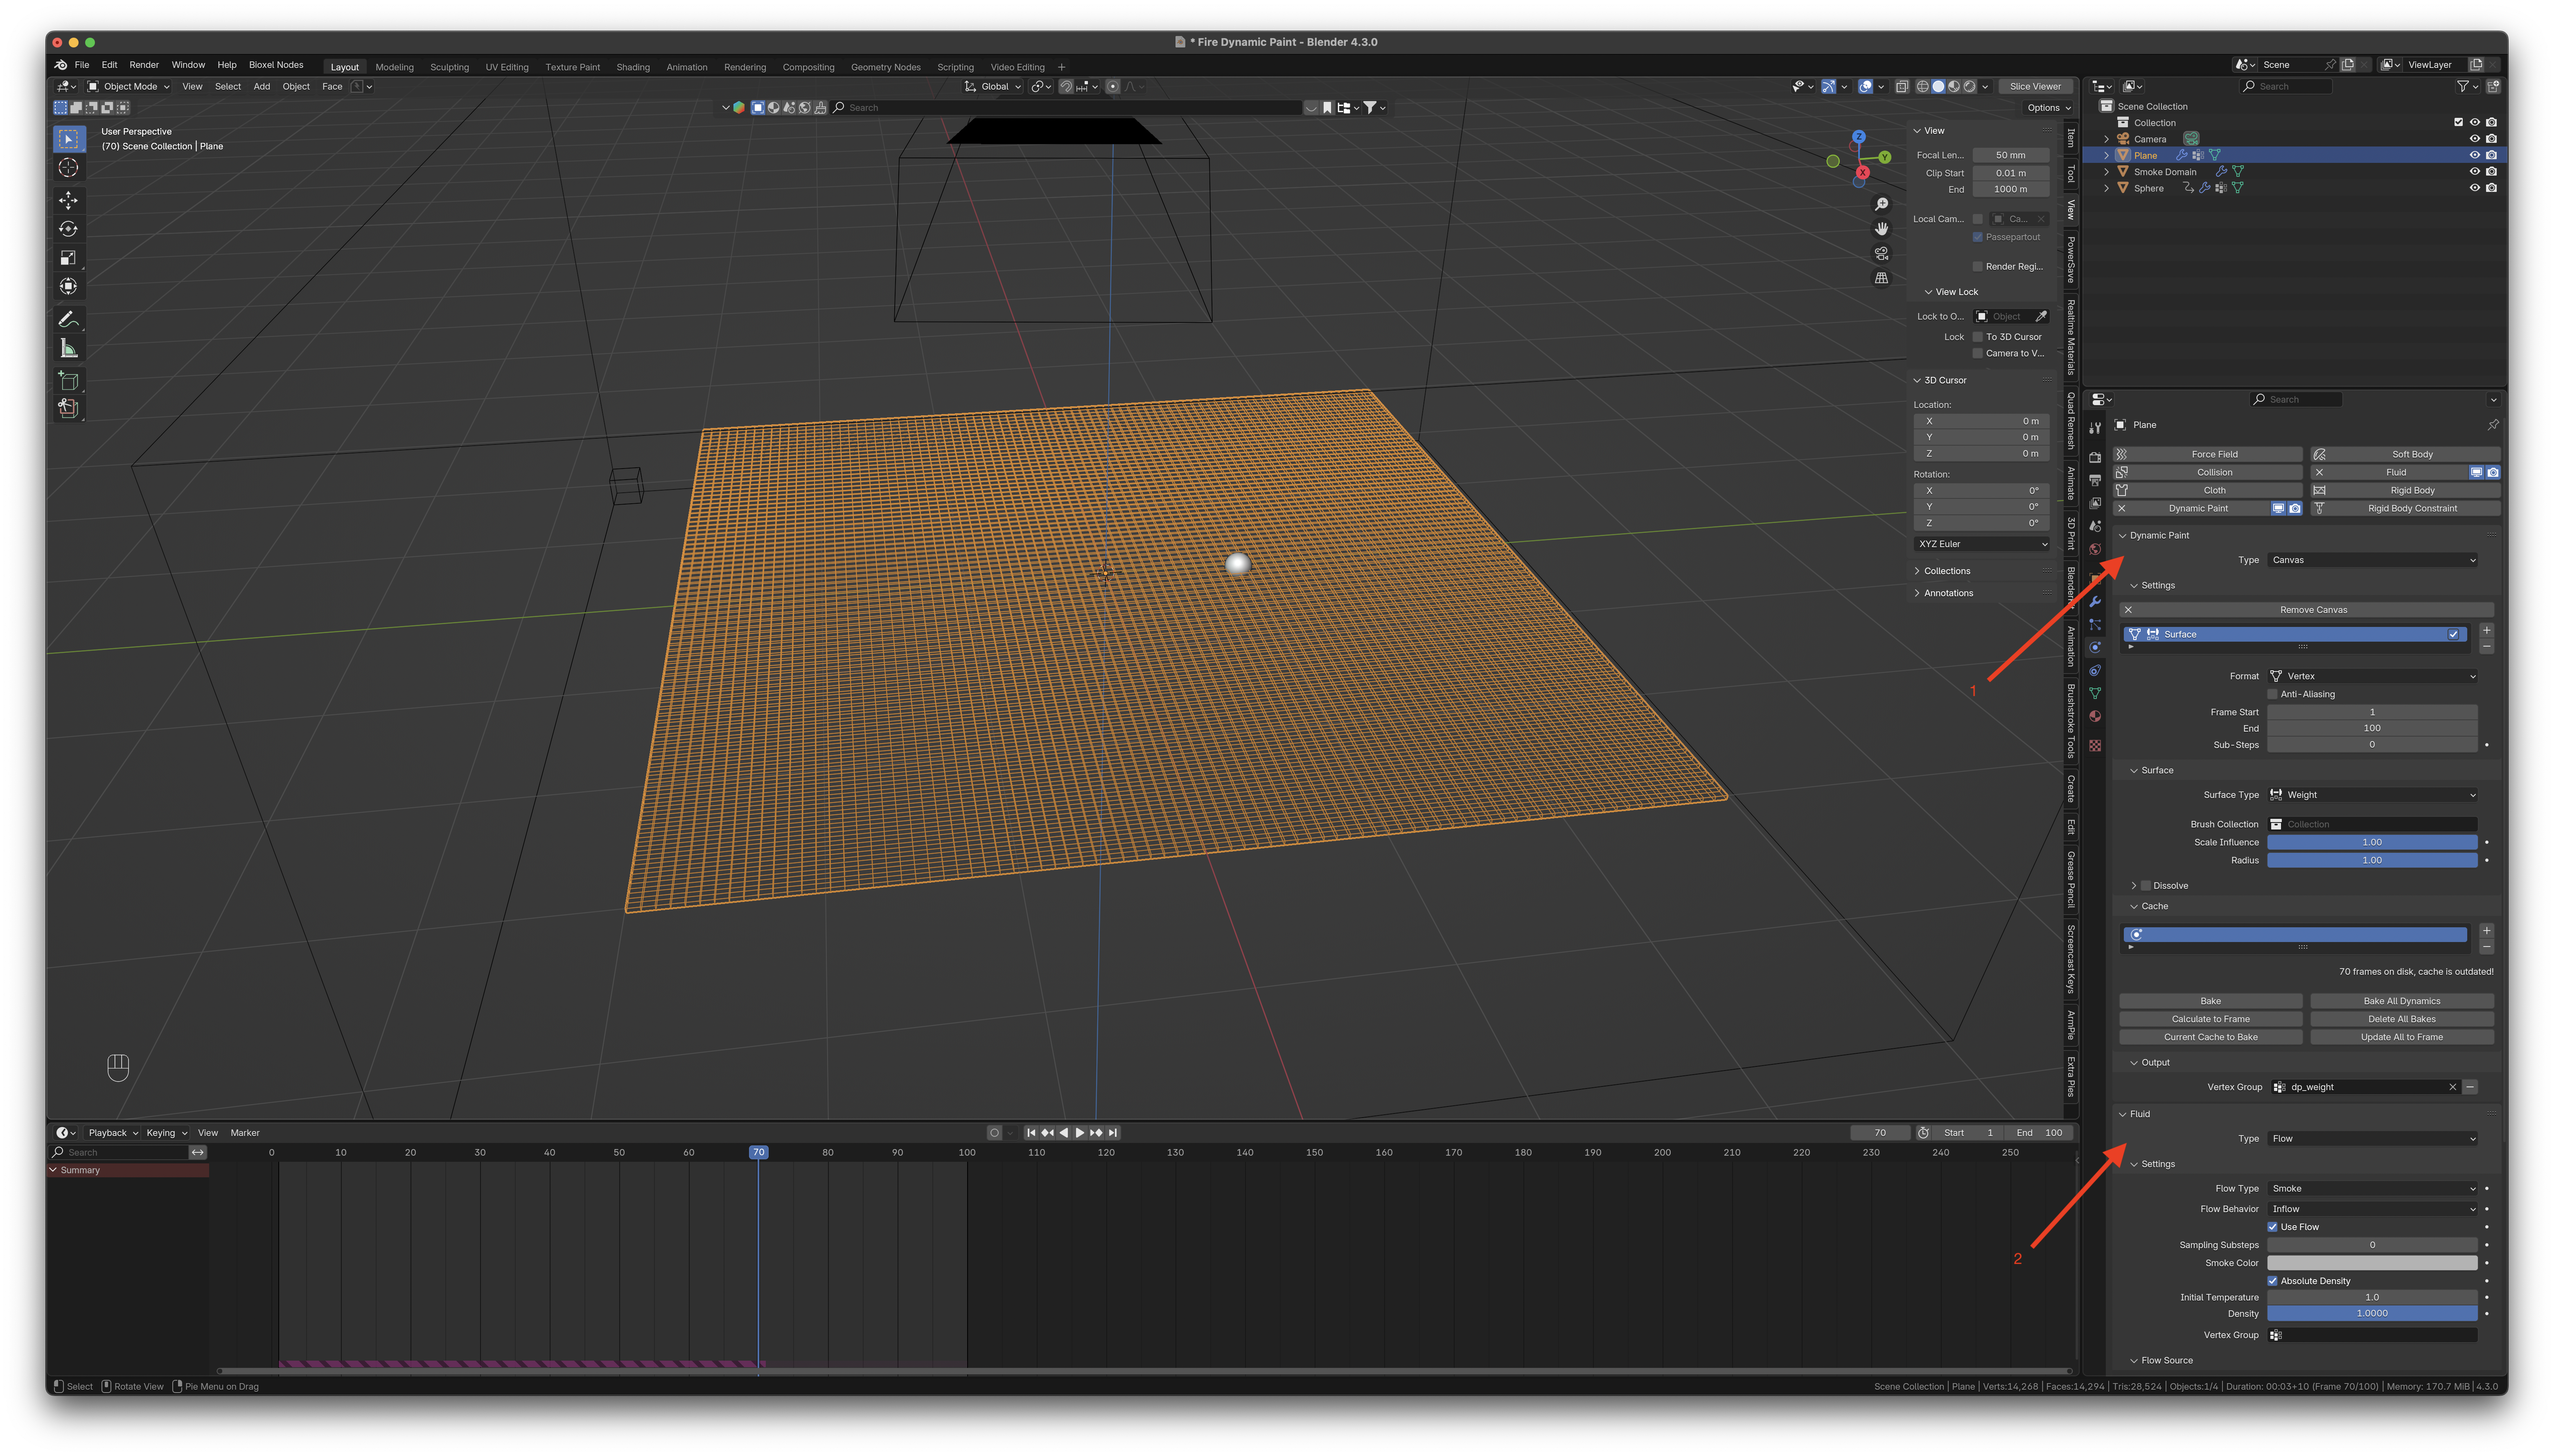This screenshot has height=1456, width=2554.
Task: Click the Zoom viewport navigation icon
Action: coord(1881,204)
